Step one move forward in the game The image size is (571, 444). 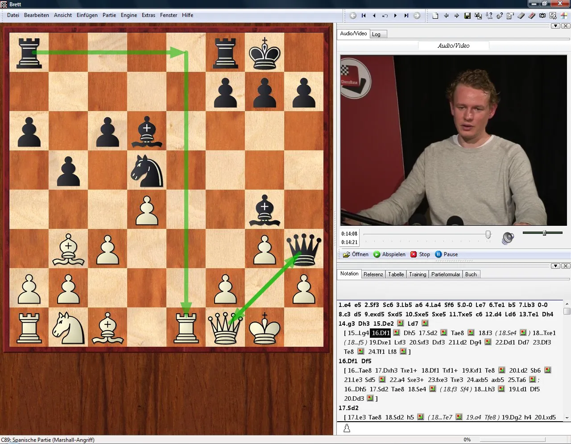pyautogui.click(x=395, y=16)
